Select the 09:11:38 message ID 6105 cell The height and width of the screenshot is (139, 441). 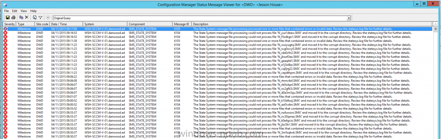[177, 40]
